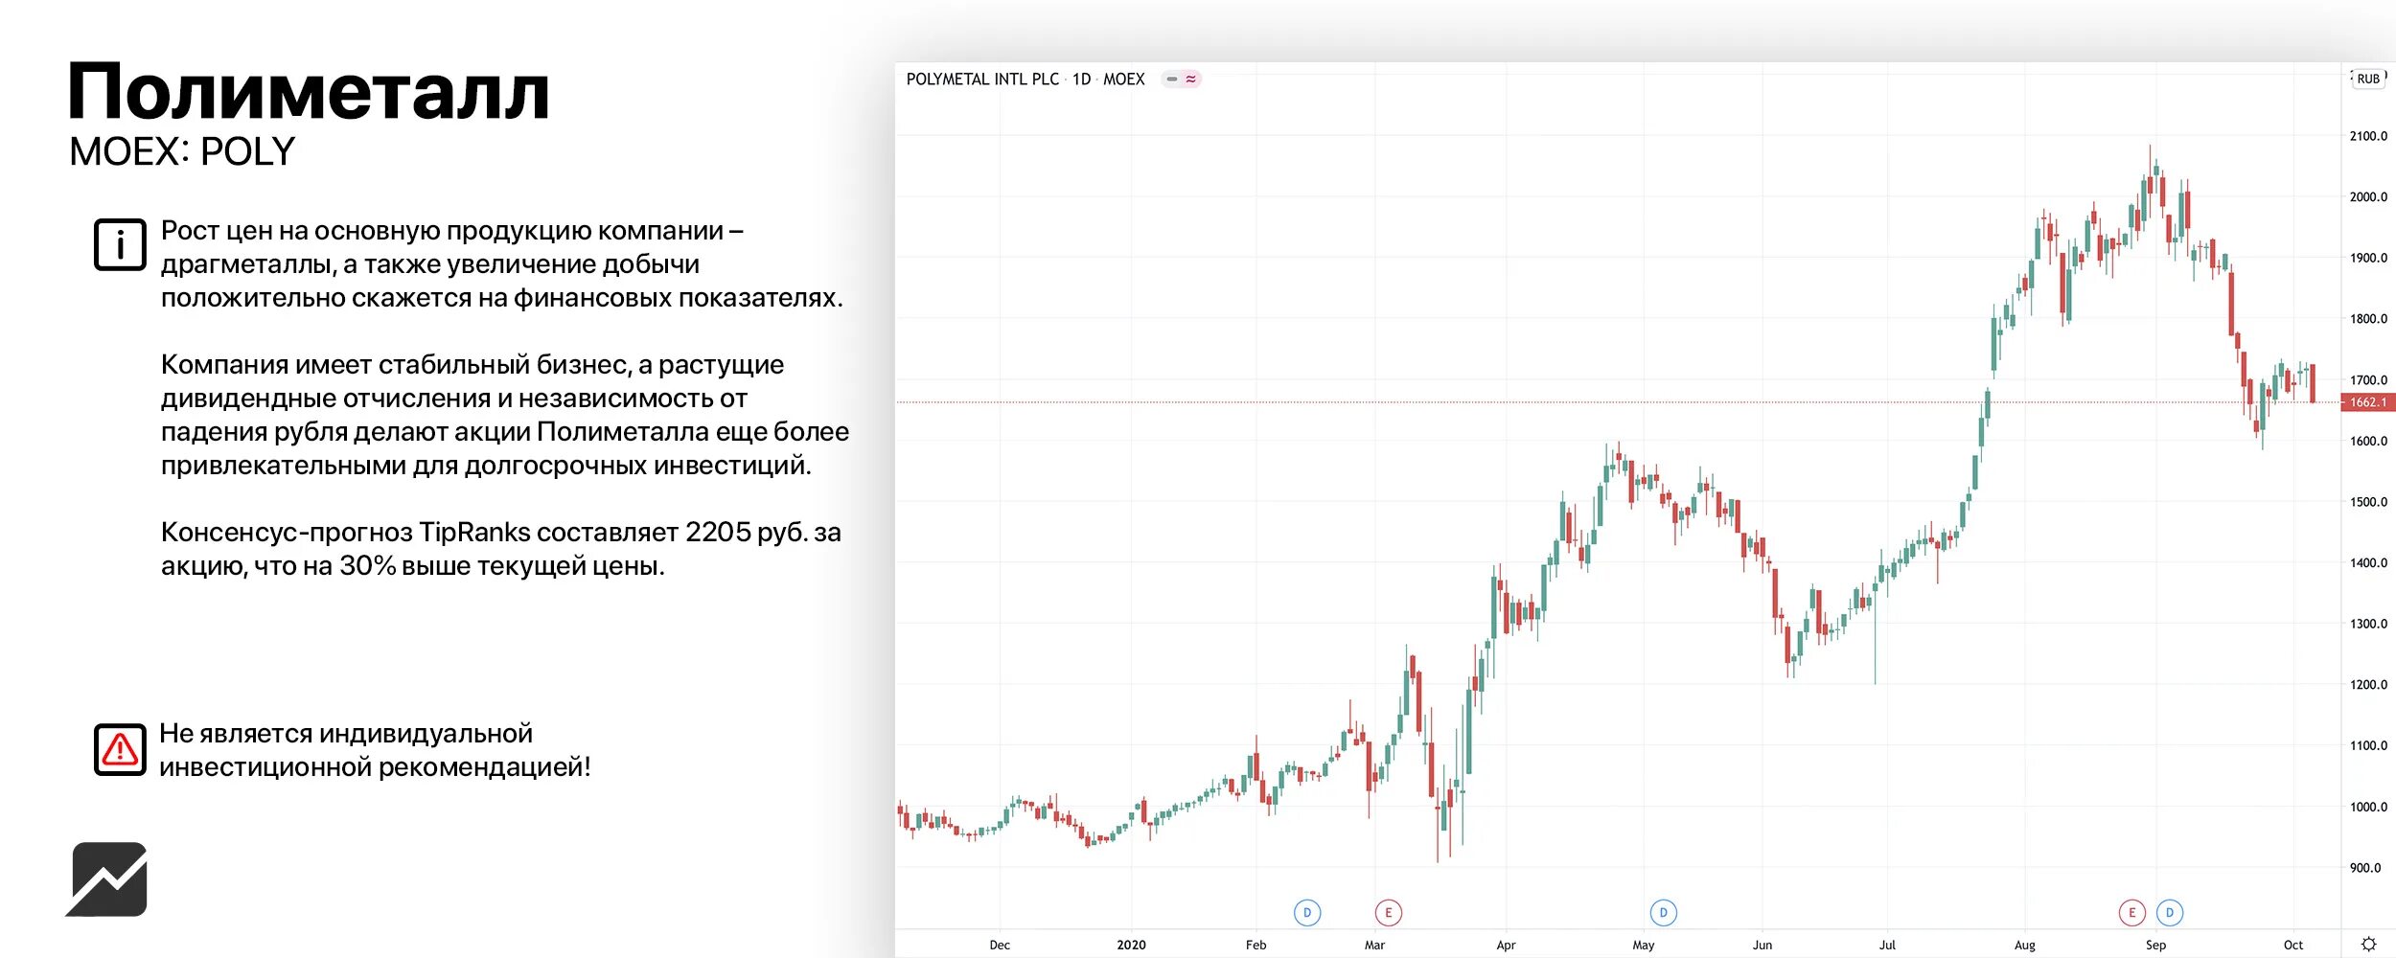This screenshot has width=2396, height=958.
Task: Click the Oct label on time axis
Action: pyautogui.click(x=2293, y=945)
